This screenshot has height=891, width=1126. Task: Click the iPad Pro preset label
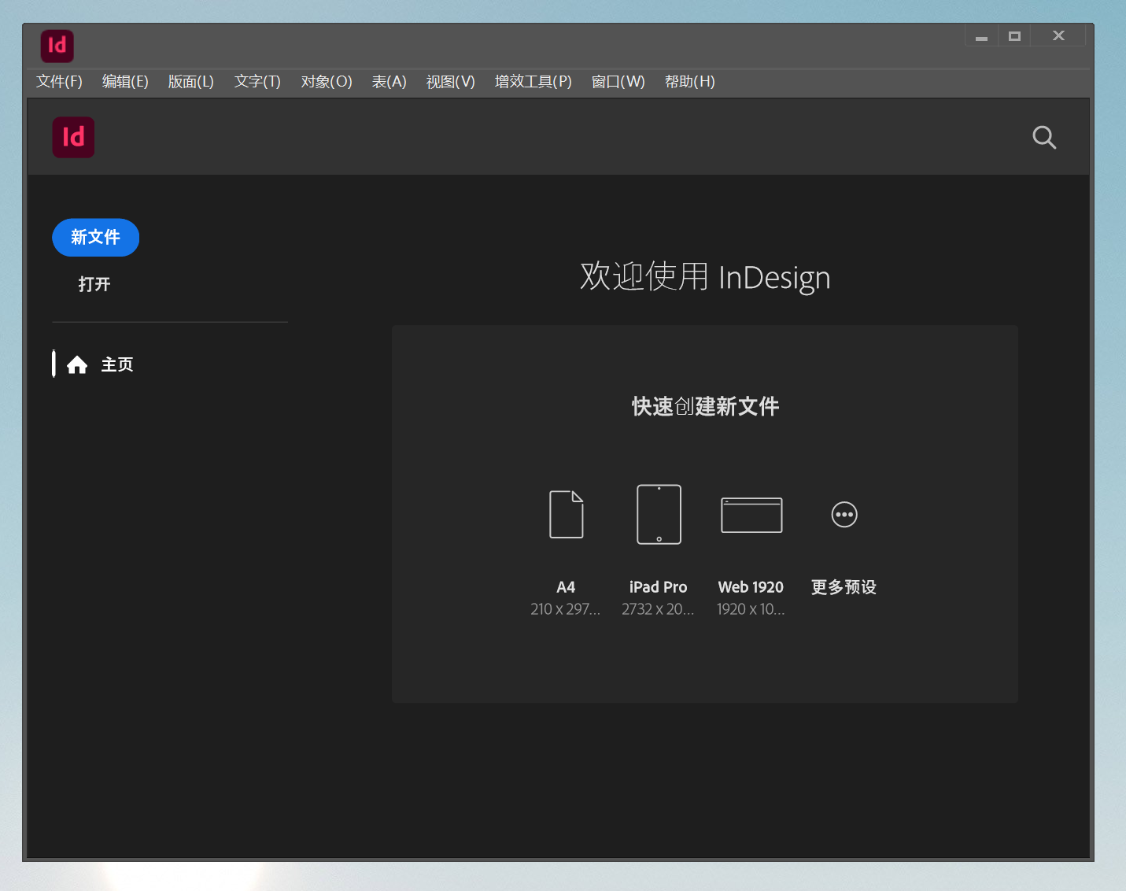tap(658, 587)
